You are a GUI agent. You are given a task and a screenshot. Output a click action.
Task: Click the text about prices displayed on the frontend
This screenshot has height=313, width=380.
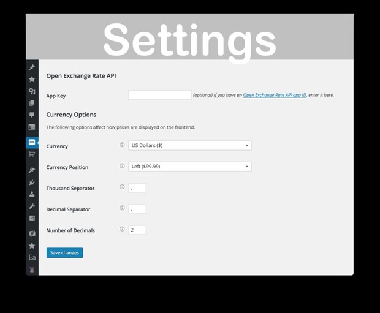tap(121, 127)
